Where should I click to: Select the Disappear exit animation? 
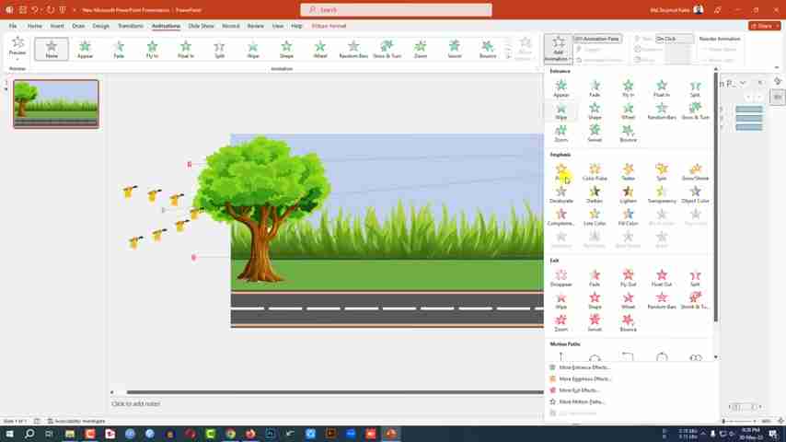561,276
